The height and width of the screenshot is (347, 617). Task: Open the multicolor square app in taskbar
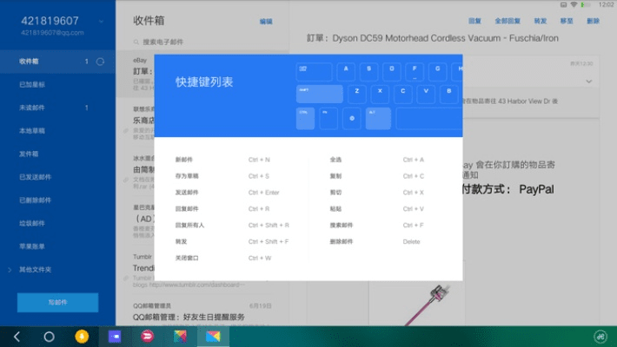(180, 337)
